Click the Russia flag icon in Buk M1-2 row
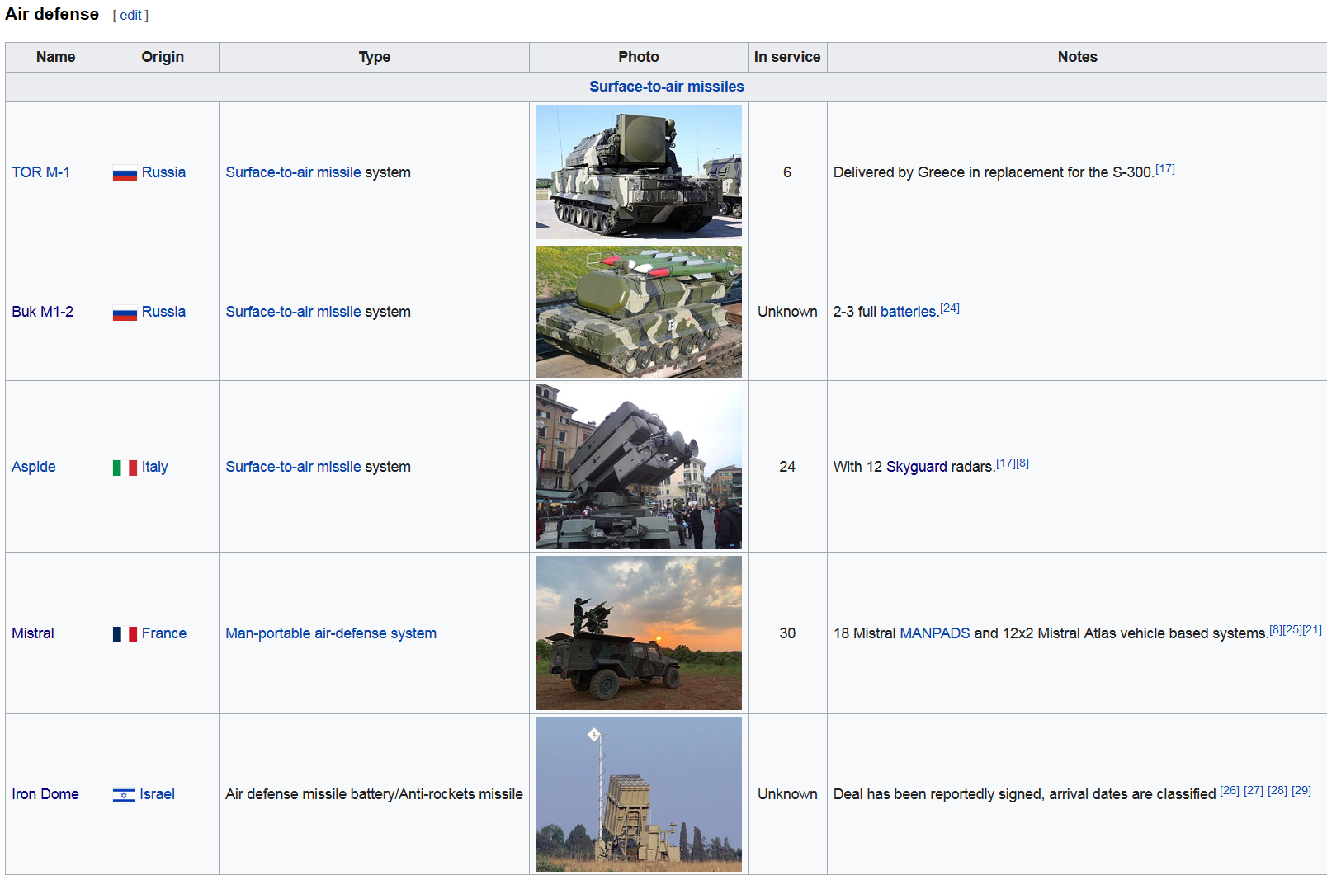The width and height of the screenshot is (1327, 875). [125, 313]
